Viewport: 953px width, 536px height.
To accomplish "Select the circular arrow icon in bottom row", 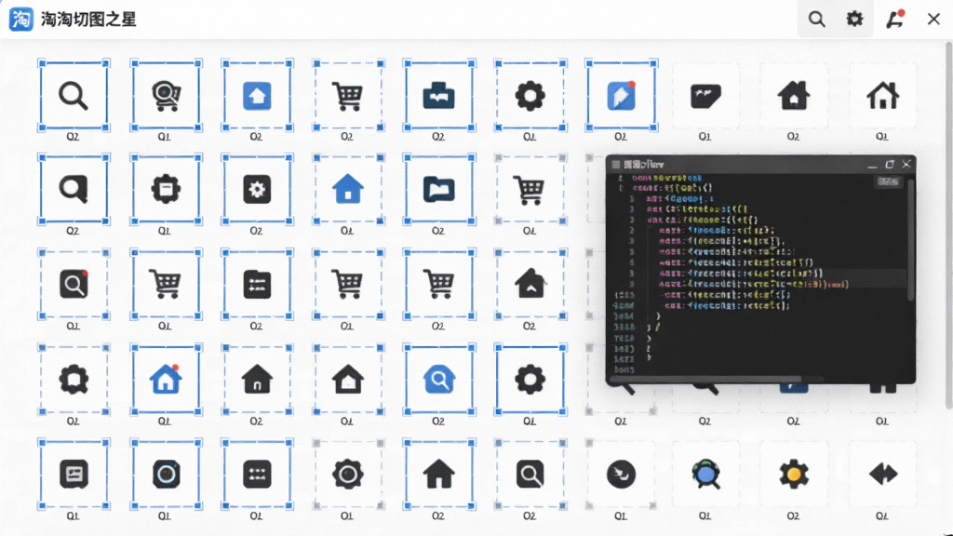I will (621, 474).
